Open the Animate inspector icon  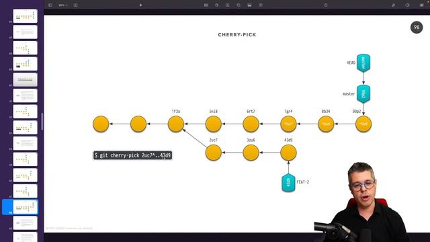407,5
